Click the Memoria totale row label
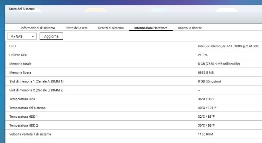The width and height of the screenshot is (262, 143). (x=20, y=64)
